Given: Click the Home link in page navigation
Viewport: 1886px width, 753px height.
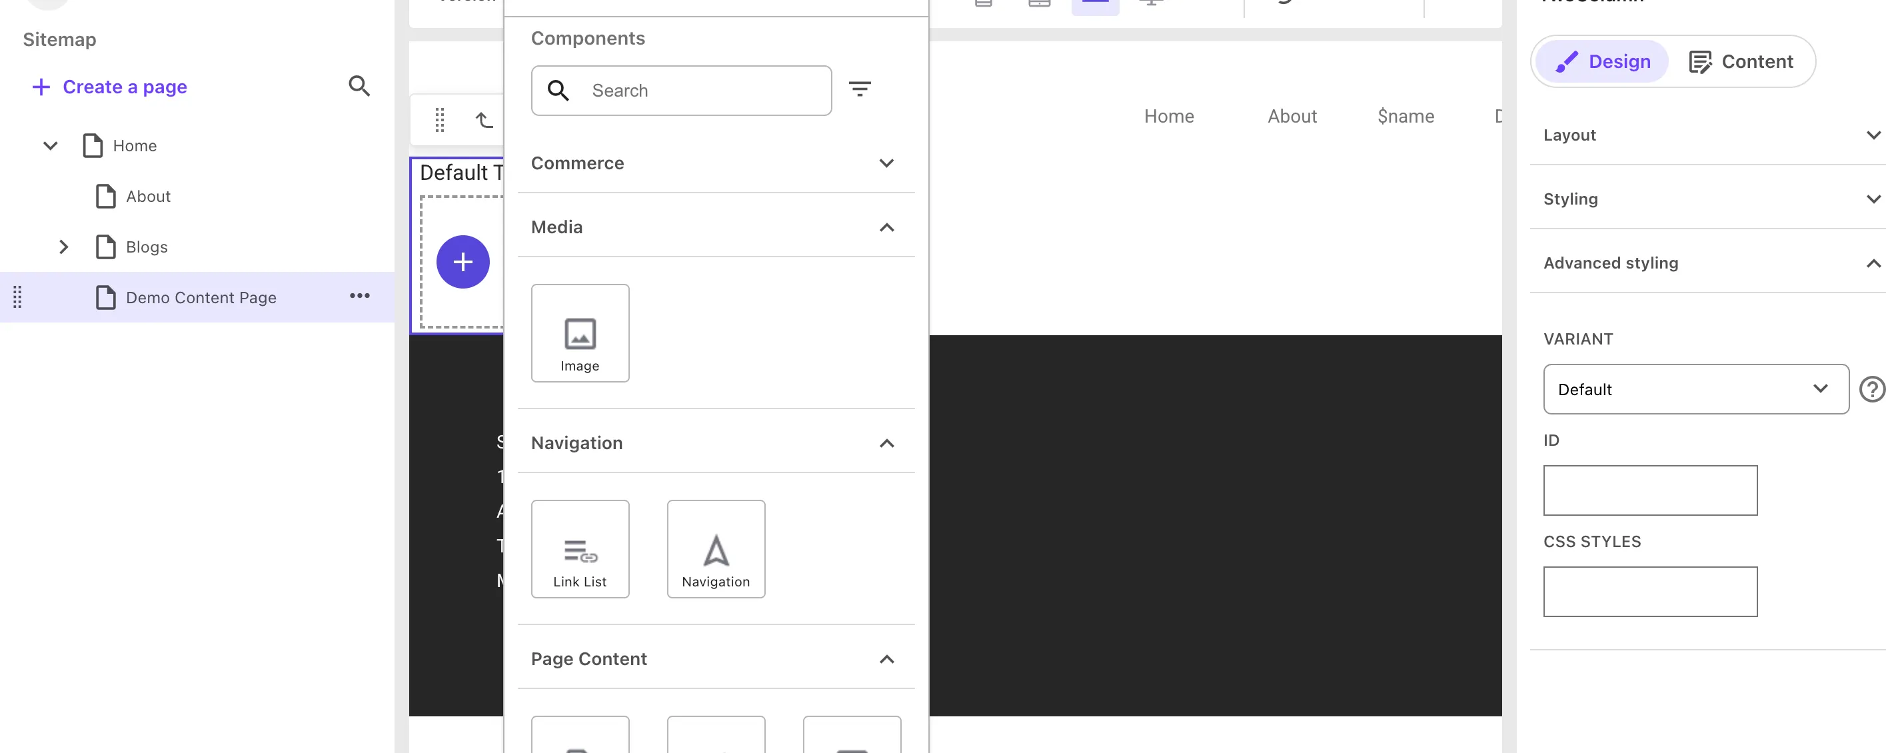Looking at the screenshot, I should pyautogui.click(x=1168, y=117).
